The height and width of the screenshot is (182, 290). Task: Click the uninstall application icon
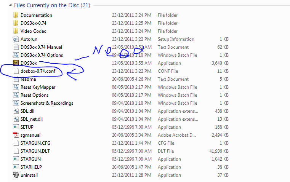tap(16, 175)
